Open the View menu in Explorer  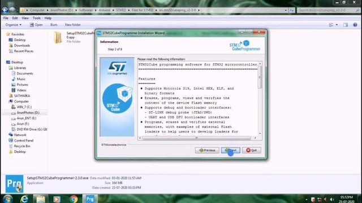click(25, 18)
